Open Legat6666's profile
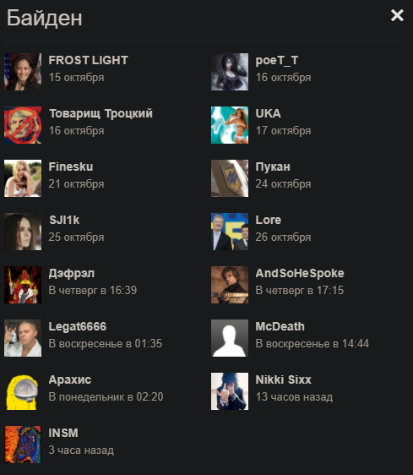 tap(78, 326)
